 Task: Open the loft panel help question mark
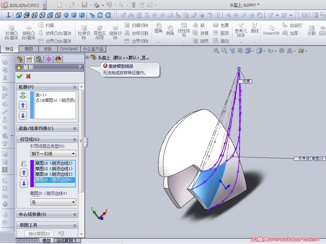(80, 67)
